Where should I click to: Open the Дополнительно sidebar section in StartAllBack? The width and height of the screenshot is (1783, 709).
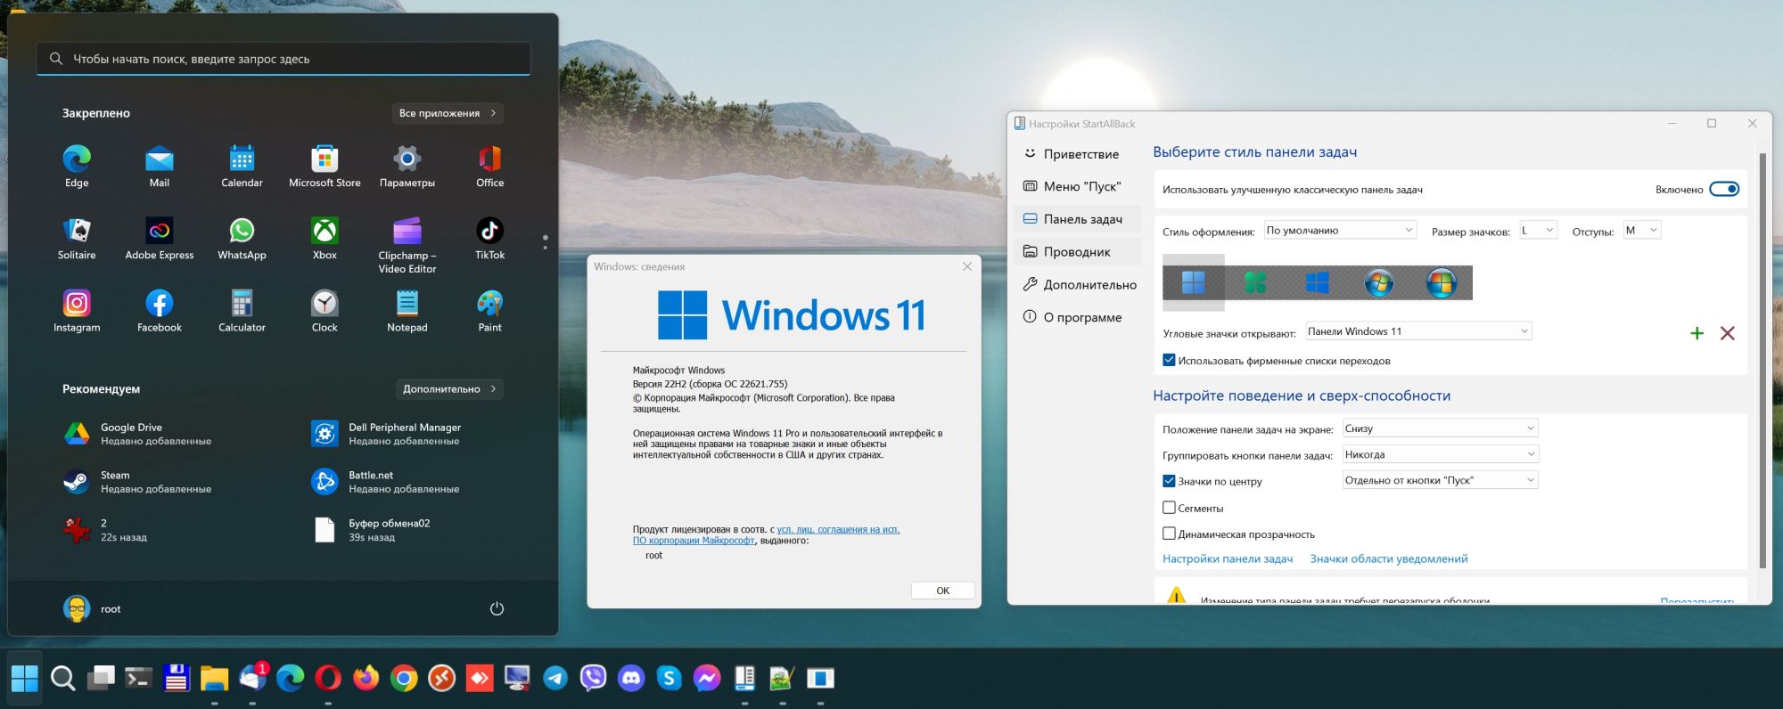point(1078,284)
